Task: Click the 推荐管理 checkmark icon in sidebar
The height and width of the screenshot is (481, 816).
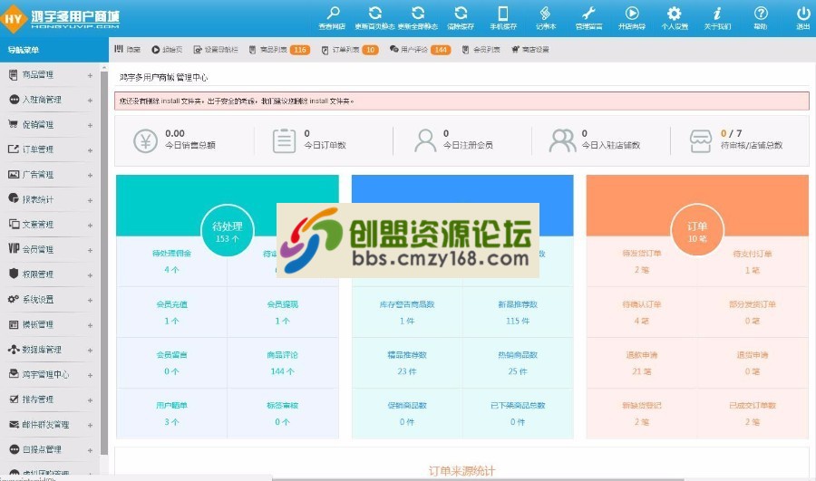Action: point(14,399)
